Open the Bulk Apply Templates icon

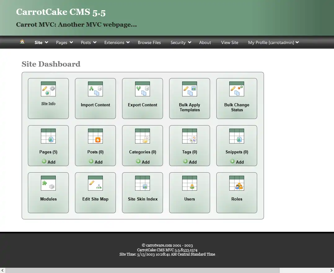click(x=190, y=89)
